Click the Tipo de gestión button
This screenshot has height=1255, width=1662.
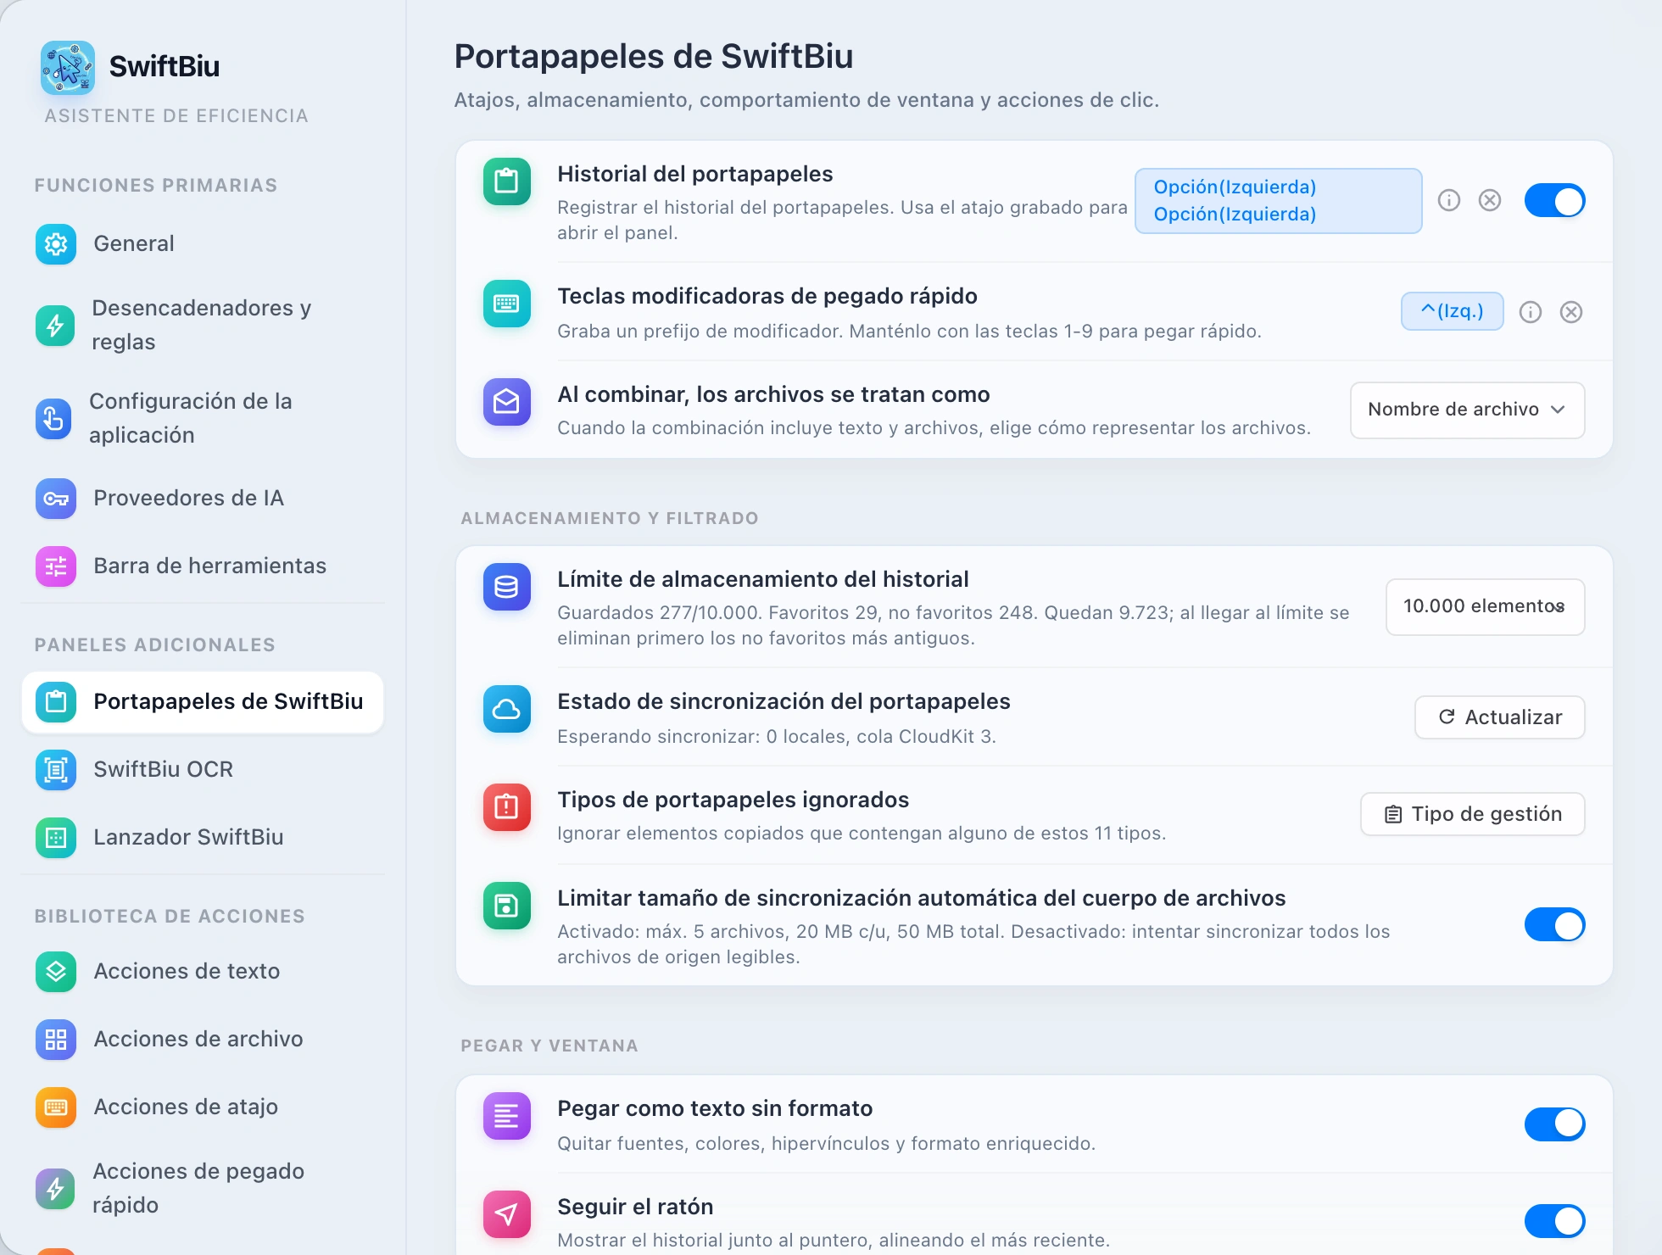coord(1472,814)
